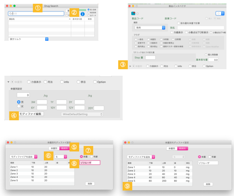Select the 女 radio button
234x196 pixels.
click(x=19, y=107)
